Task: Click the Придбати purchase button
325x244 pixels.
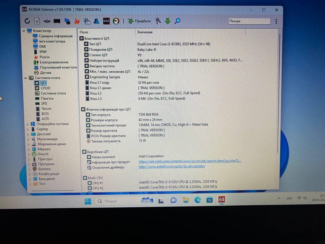Action: [x=139, y=21]
